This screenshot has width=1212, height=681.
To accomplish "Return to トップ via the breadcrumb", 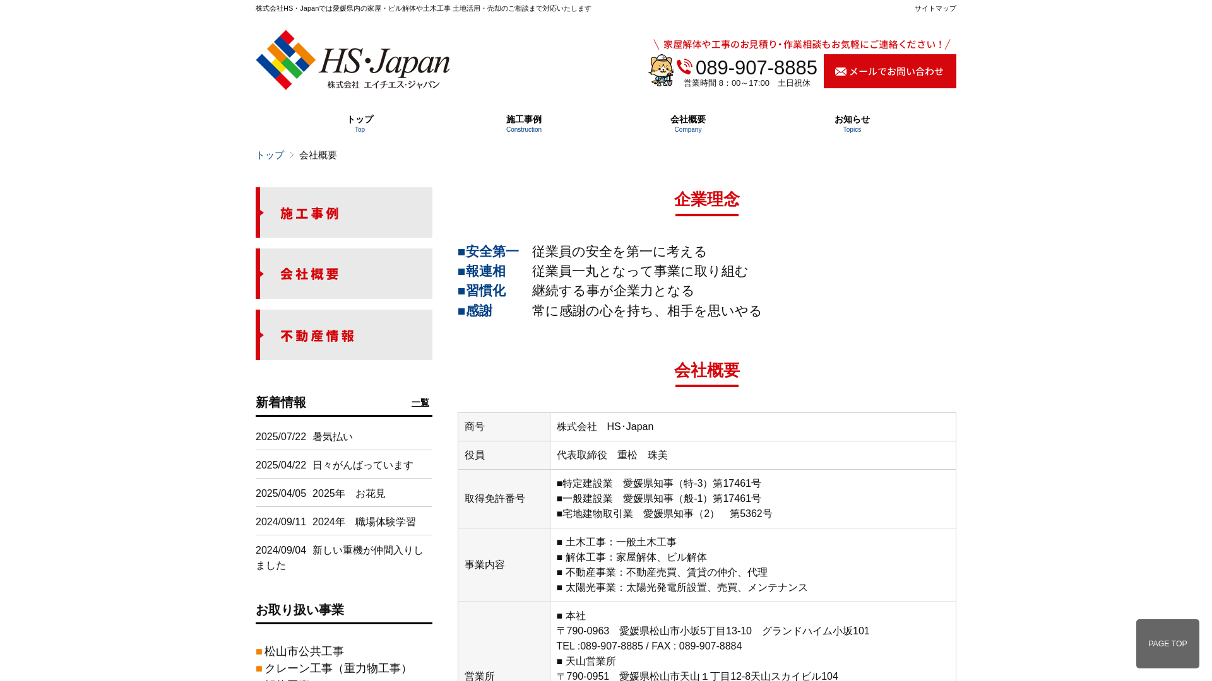I will pos(269,154).
